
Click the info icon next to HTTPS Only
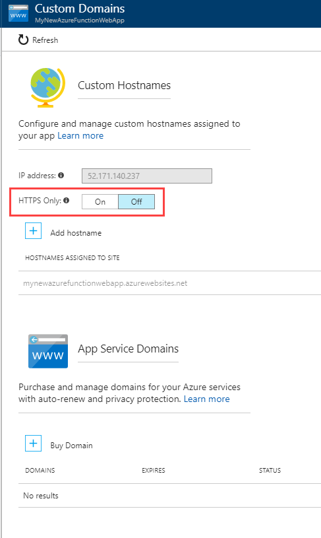point(67,201)
